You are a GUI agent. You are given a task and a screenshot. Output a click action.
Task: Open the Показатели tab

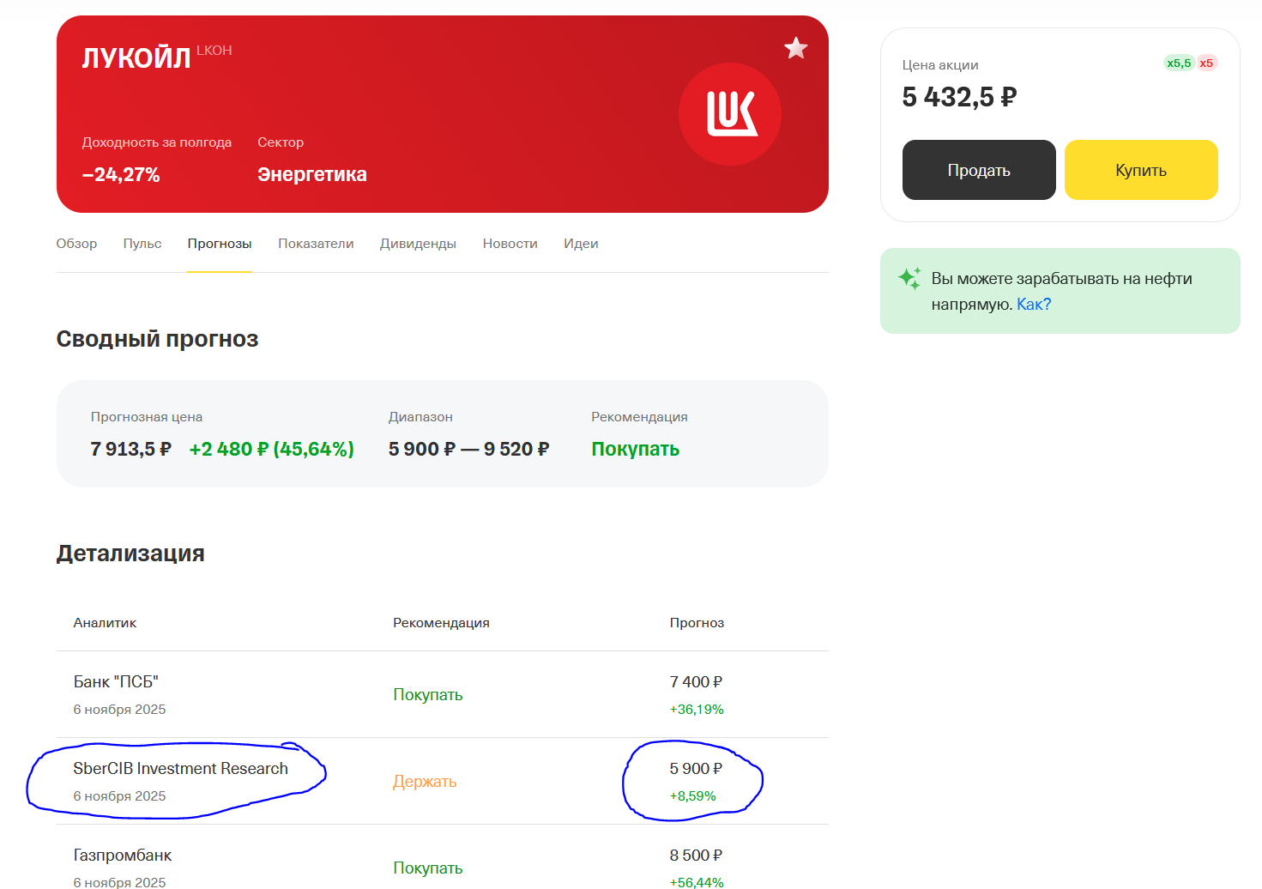click(x=316, y=244)
